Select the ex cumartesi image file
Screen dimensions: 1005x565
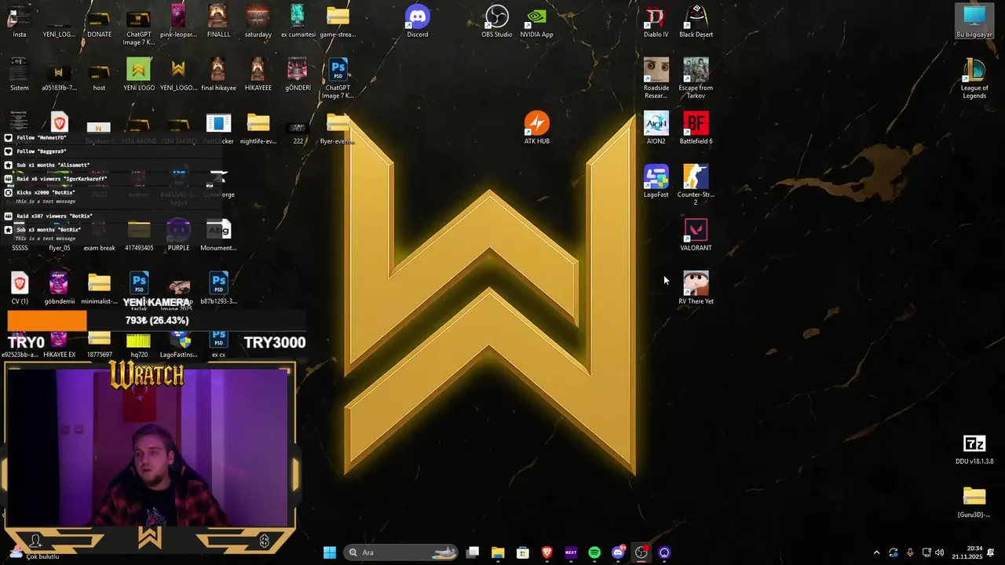(298, 21)
